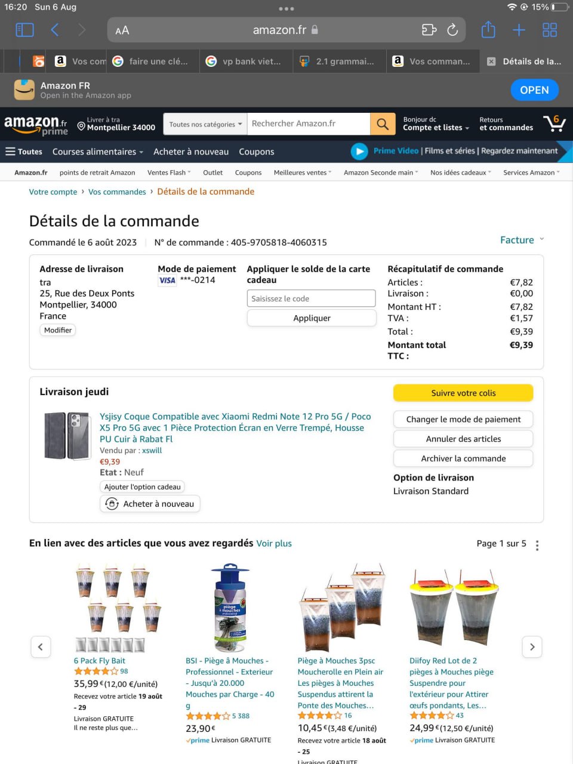Viewport: 573px width, 764px height.
Task: Expand the Toutes nos catégories dropdown
Action: 205,124
